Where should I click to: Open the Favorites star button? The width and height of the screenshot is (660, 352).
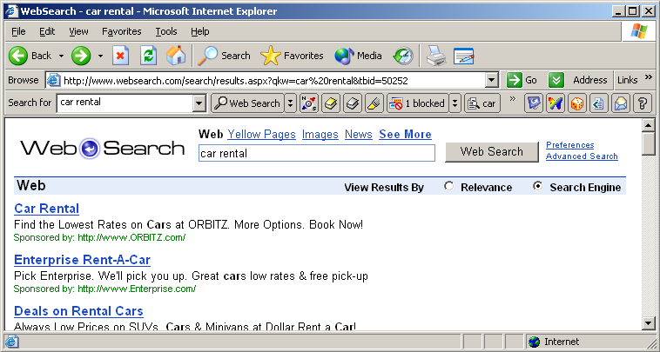(x=292, y=56)
